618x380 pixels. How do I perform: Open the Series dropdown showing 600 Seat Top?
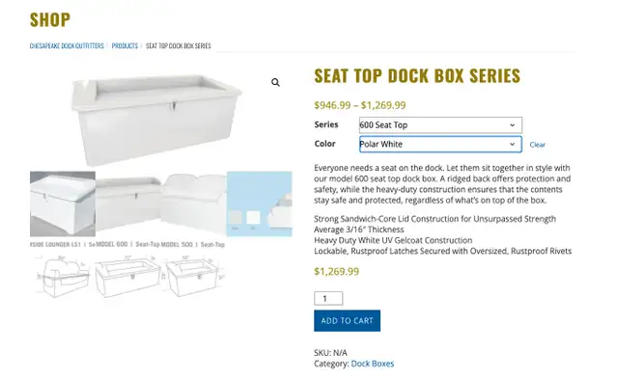coord(440,124)
